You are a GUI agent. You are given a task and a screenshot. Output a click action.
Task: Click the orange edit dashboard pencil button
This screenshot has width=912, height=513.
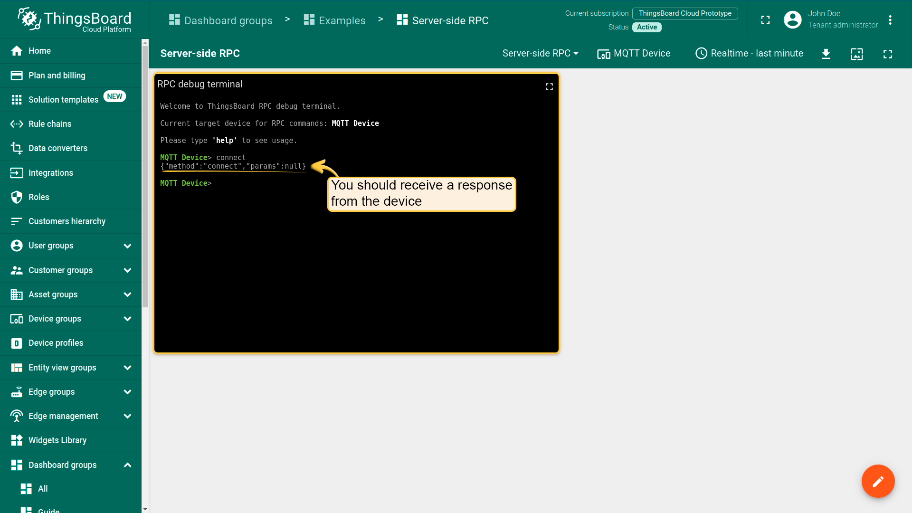click(878, 481)
